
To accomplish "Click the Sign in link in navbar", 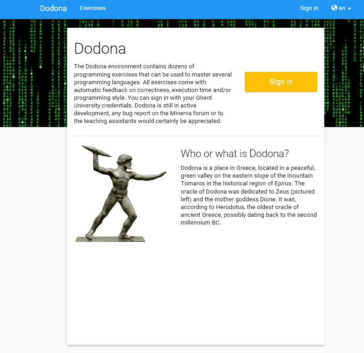I will [309, 8].
